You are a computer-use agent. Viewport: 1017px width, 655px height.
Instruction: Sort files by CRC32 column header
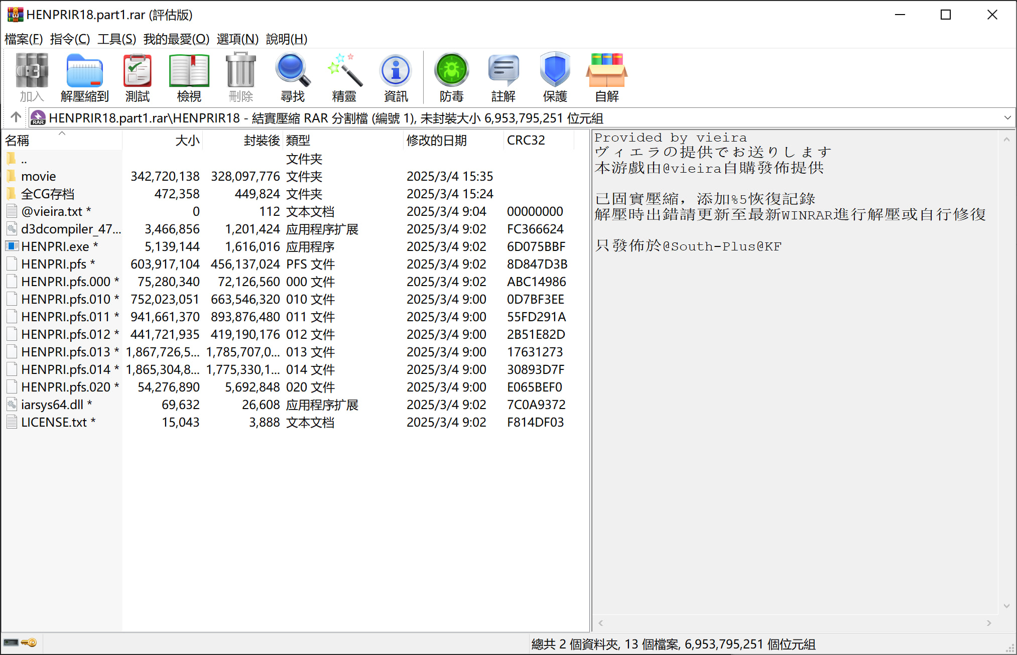click(x=526, y=141)
